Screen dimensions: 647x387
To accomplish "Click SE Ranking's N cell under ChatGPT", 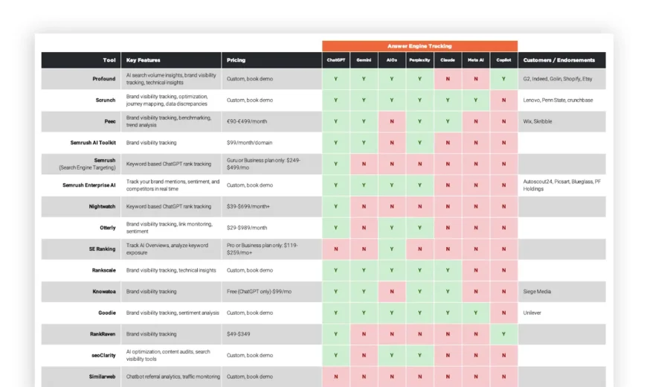I will tap(336, 249).
